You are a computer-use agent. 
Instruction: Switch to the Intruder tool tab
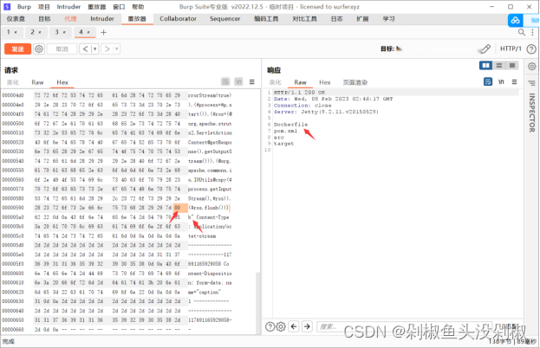point(102,18)
